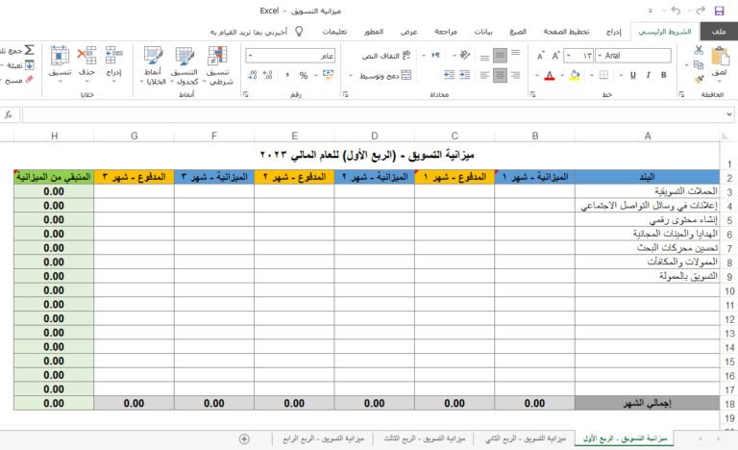738x450 pixels.
Task: Open the font size dropdown
Action: 569,56
